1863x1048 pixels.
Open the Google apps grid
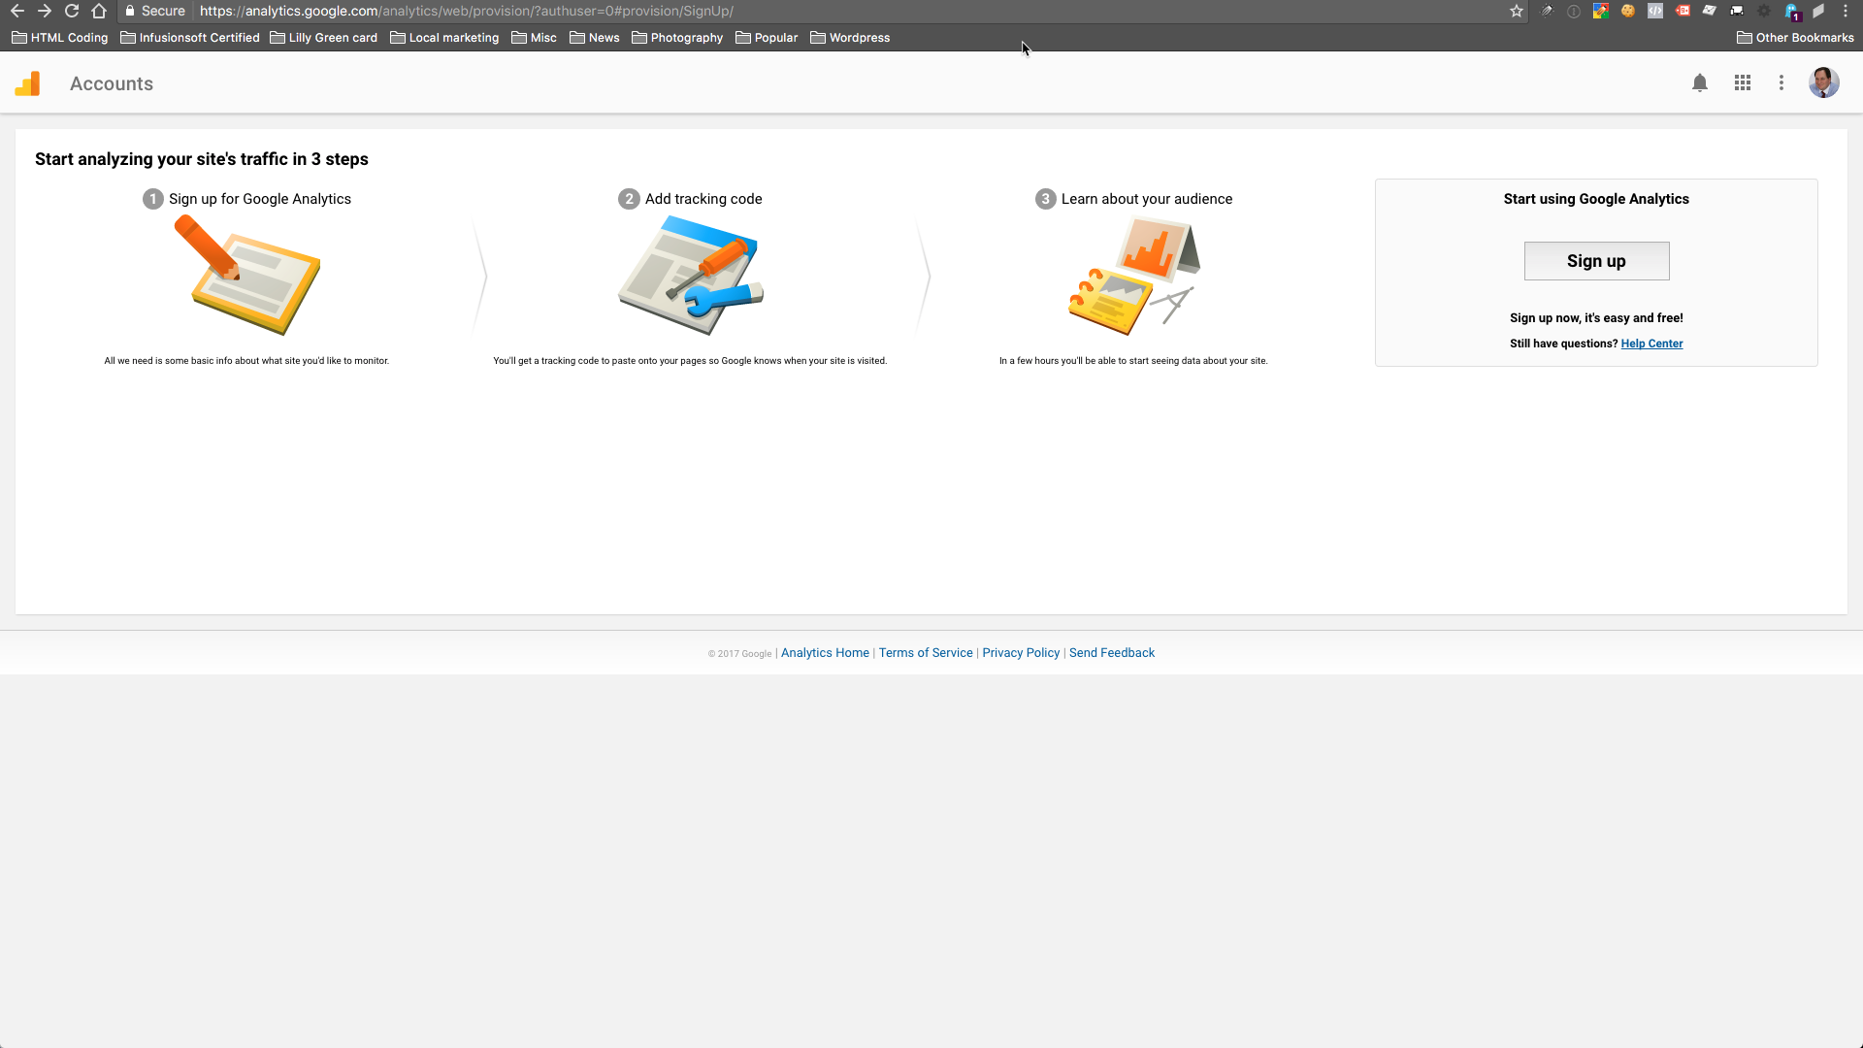[x=1743, y=83]
